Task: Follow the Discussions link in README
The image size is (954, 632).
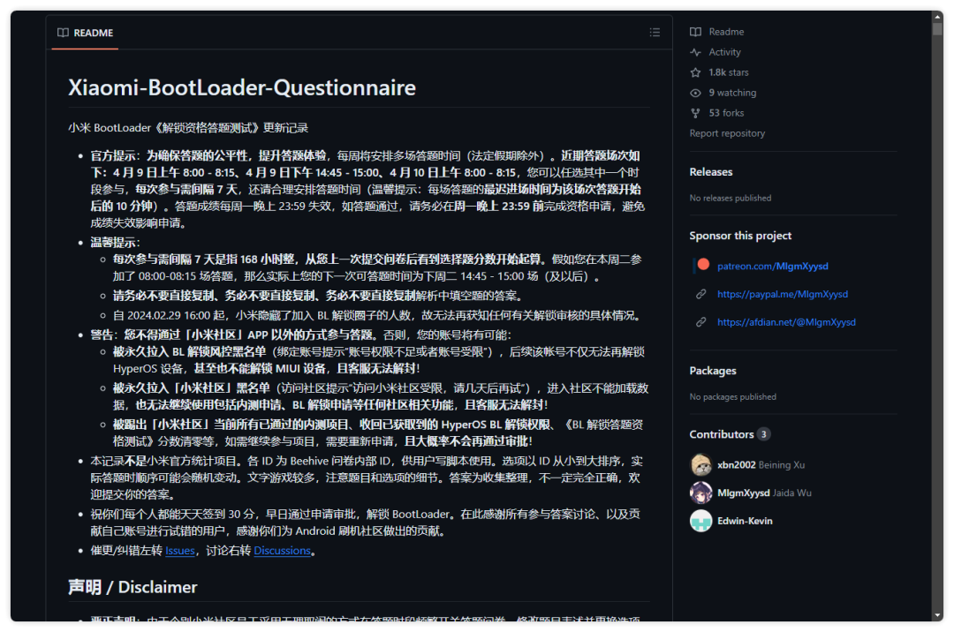Action: click(283, 551)
